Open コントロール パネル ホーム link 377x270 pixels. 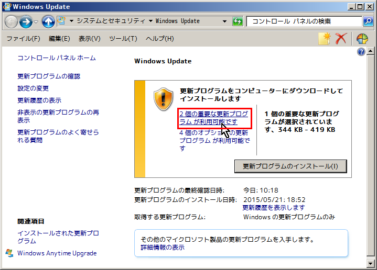57,58
